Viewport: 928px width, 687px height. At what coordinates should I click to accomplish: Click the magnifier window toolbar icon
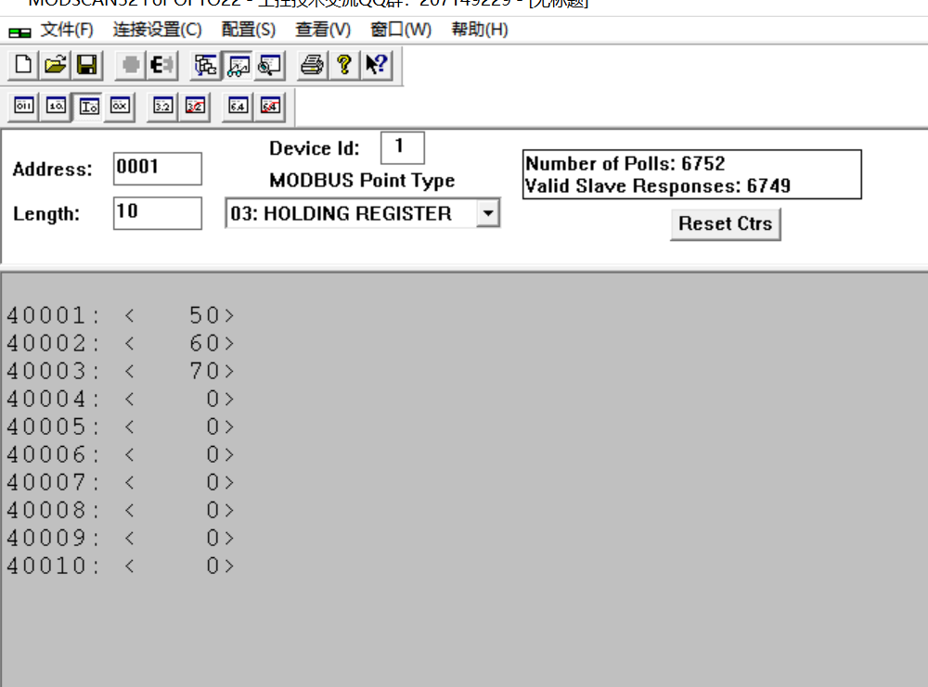pos(269,66)
